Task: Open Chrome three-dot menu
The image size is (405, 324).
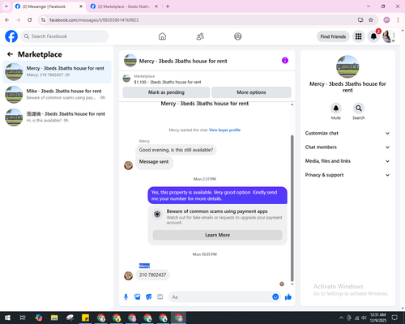Action: point(398,19)
